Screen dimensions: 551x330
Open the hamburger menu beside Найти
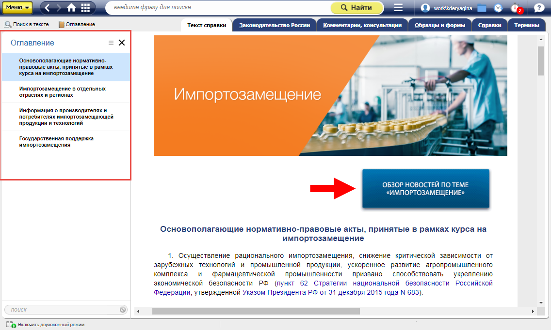tap(398, 8)
